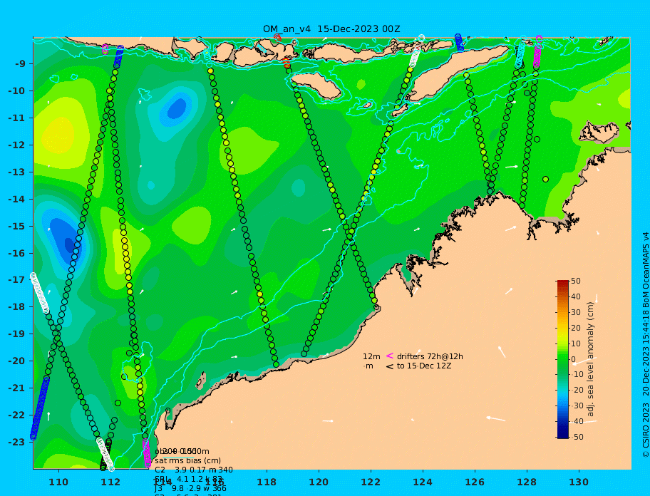Click the 'adj. sea level anomaly (cm)' label
Viewport: 650px width, 496px height.
(591, 359)
